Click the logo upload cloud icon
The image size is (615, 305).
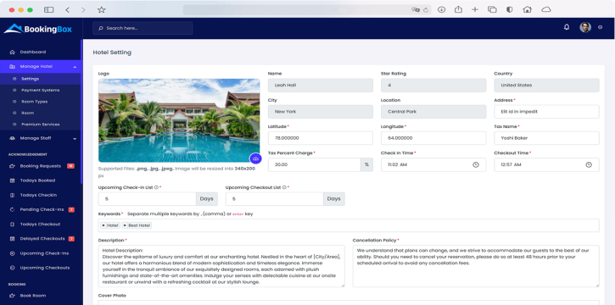click(x=255, y=159)
